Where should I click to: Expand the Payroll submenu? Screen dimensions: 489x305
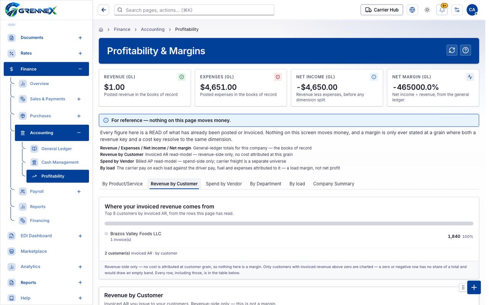pyautogui.click(x=79, y=191)
